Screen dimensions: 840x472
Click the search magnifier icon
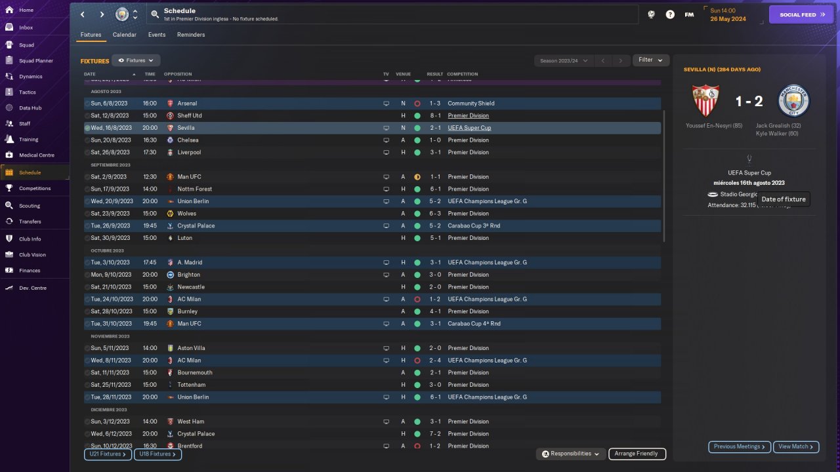[155, 14]
